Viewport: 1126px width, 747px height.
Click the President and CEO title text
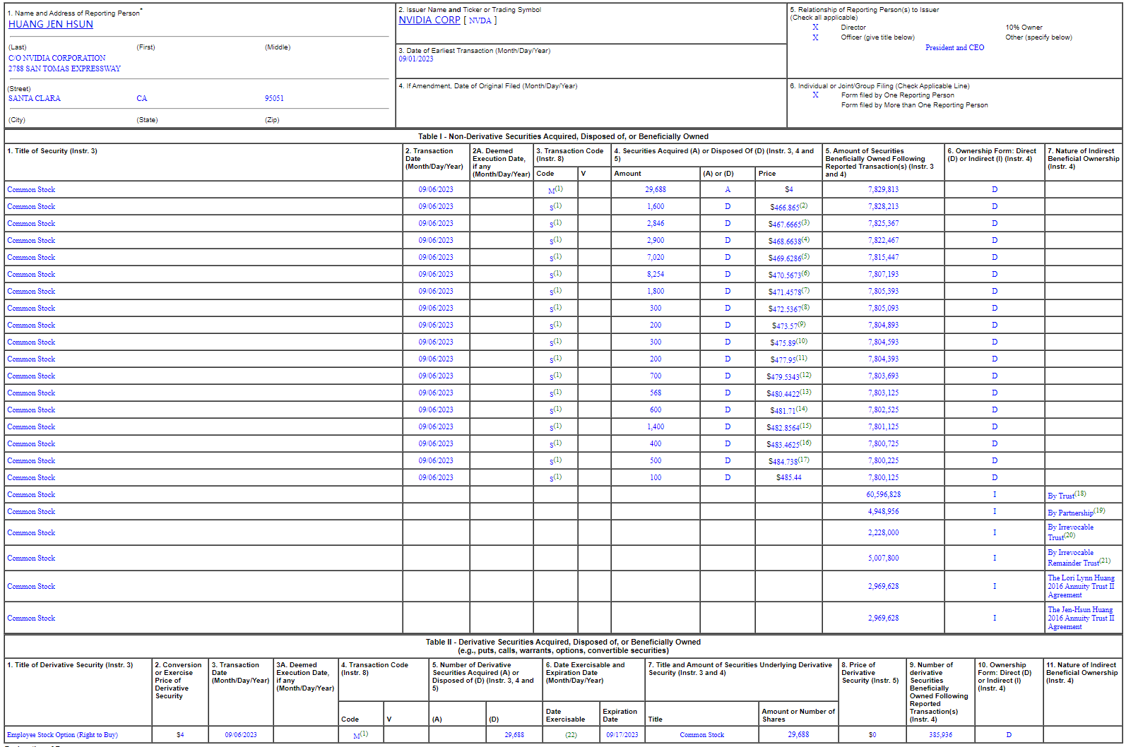click(954, 48)
